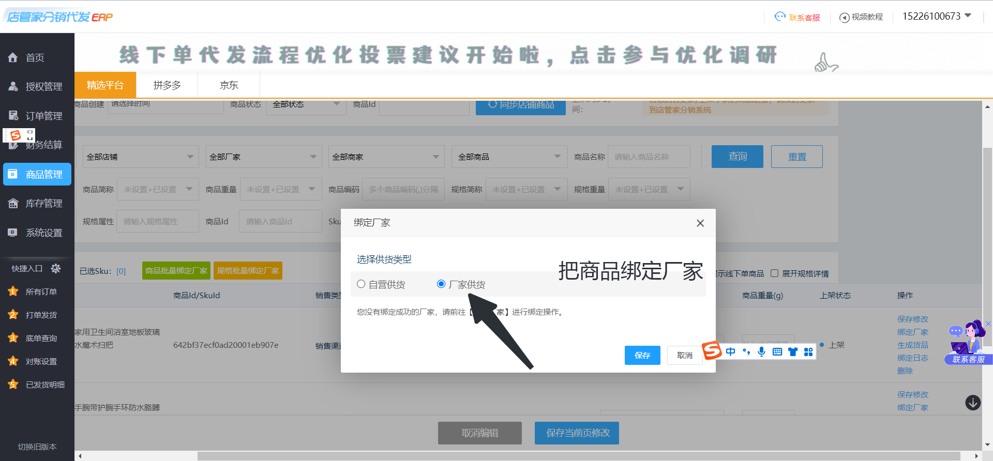The height and width of the screenshot is (461, 993).
Task: Switch to the 拼多多 tab
Action: pos(167,85)
